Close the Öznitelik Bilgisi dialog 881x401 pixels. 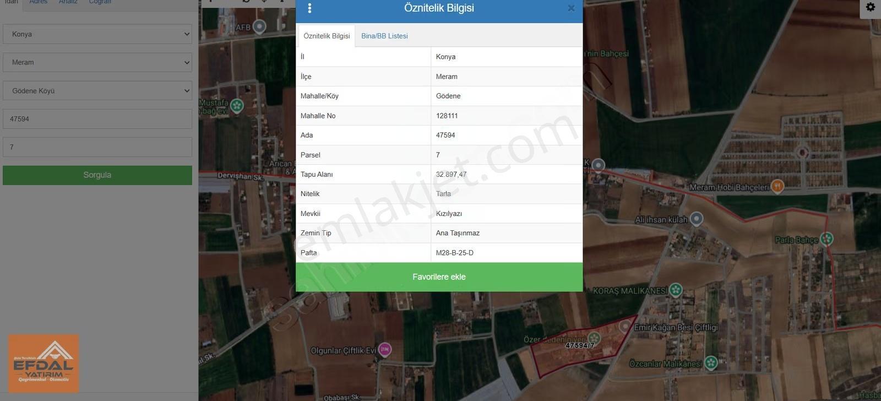(x=571, y=8)
